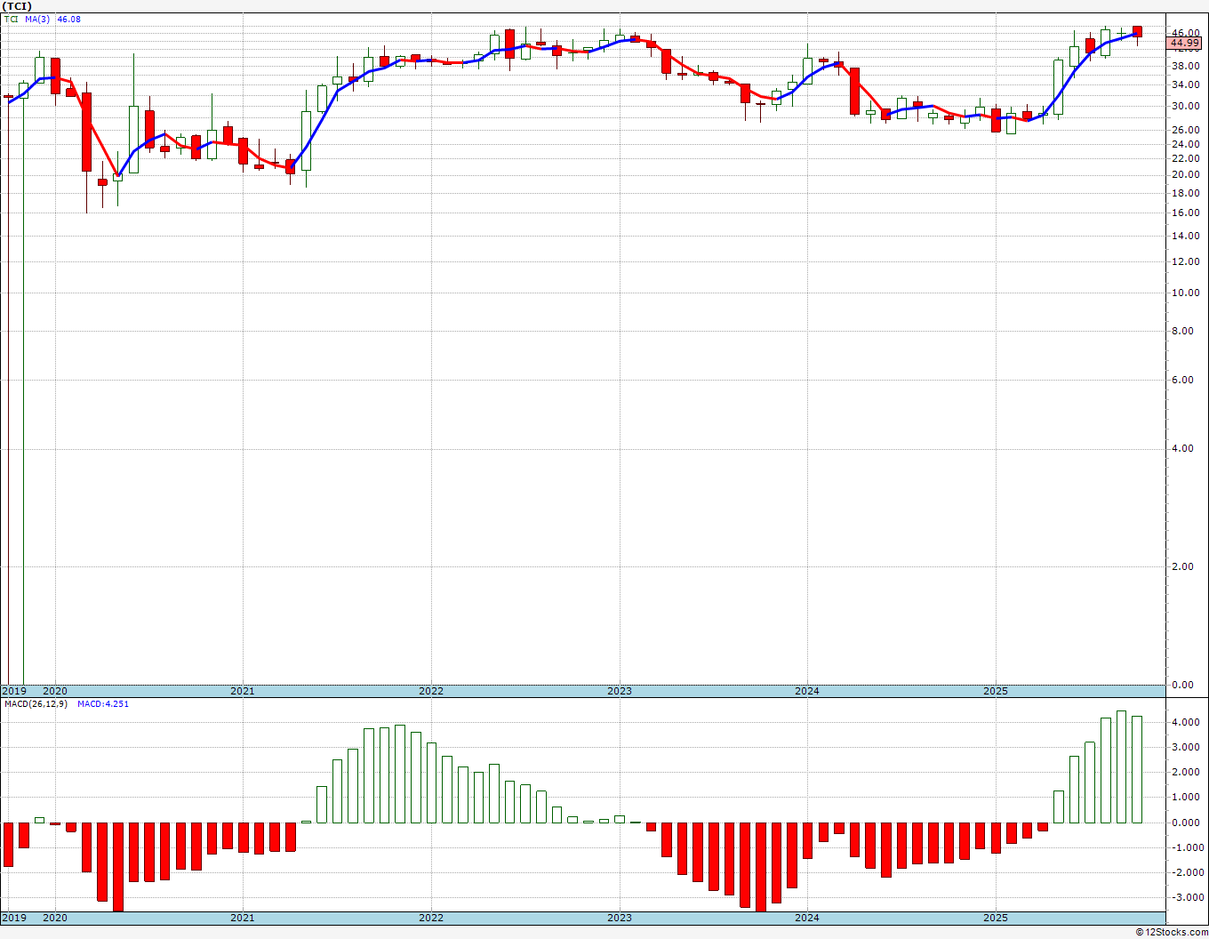Select 2023 on the MACD panel time axis
The image size is (1209, 939).
coord(620,918)
